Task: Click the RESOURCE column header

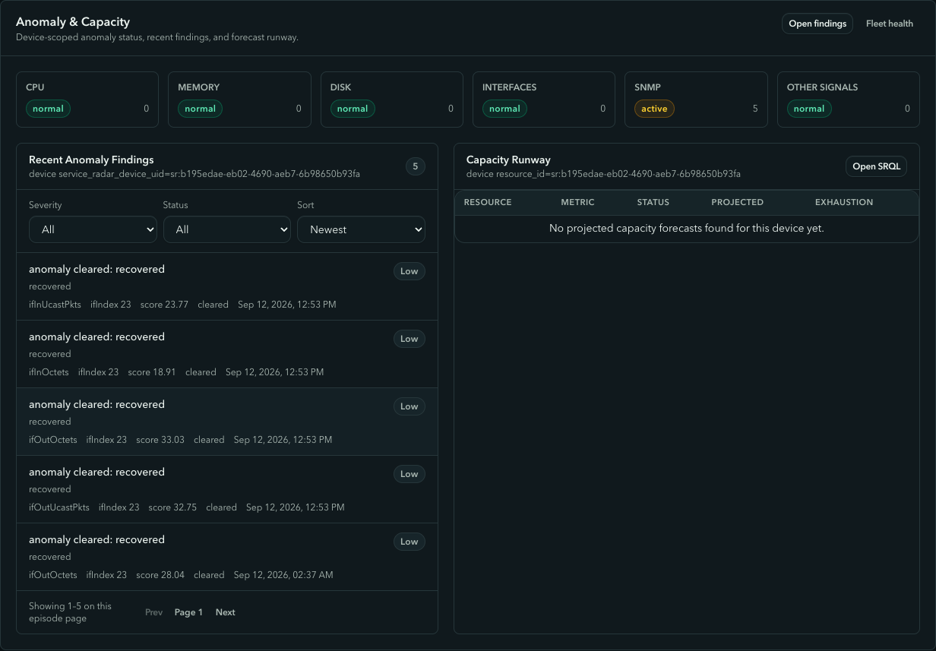Action: [x=488, y=202]
